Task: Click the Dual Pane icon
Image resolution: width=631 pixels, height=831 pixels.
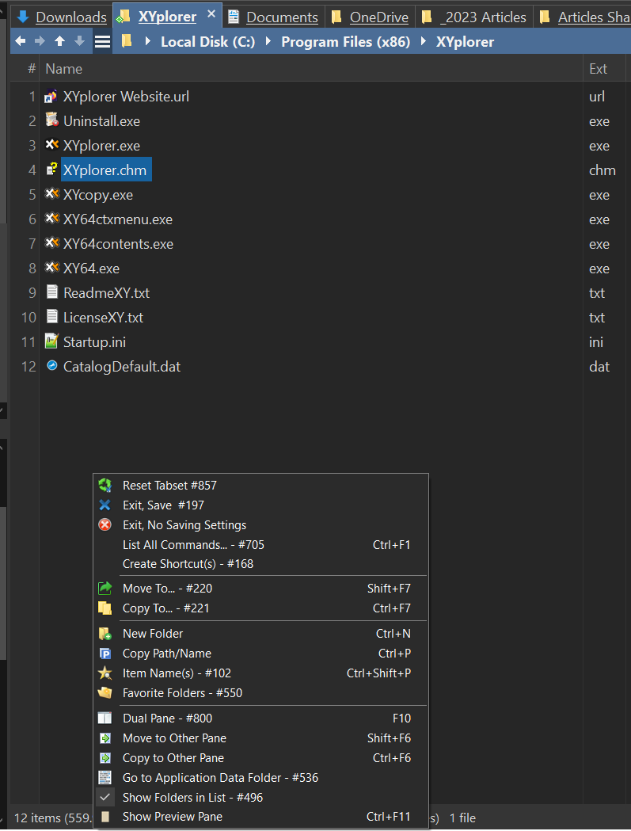Action: [105, 719]
